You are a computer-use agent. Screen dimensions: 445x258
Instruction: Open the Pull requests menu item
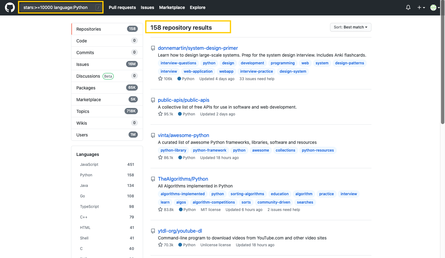pyautogui.click(x=122, y=7)
